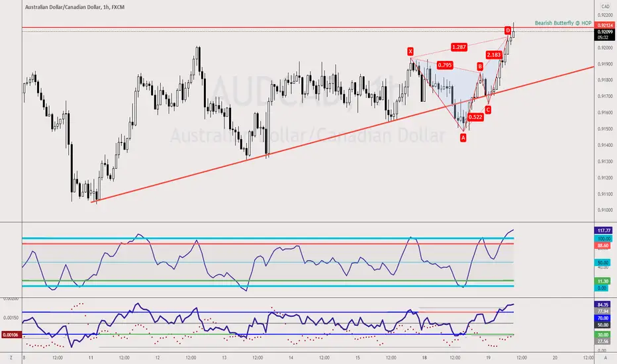Click the blue 70.00 level label
The width and height of the screenshot is (617, 364).
click(x=603, y=318)
